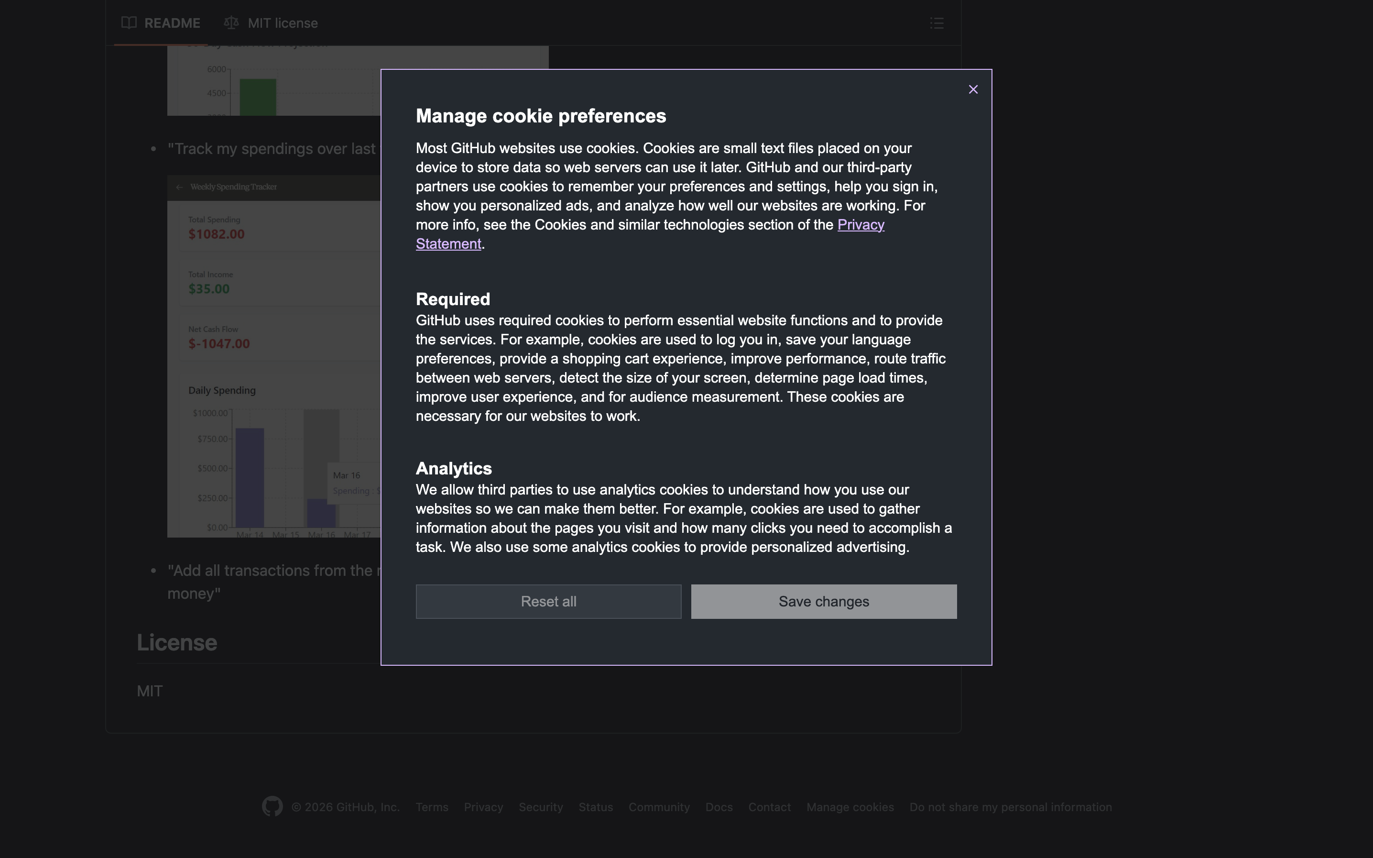Click the Reset all button
The height and width of the screenshot is (858, 1373).
pyautogui.click(x=548, y=602)
